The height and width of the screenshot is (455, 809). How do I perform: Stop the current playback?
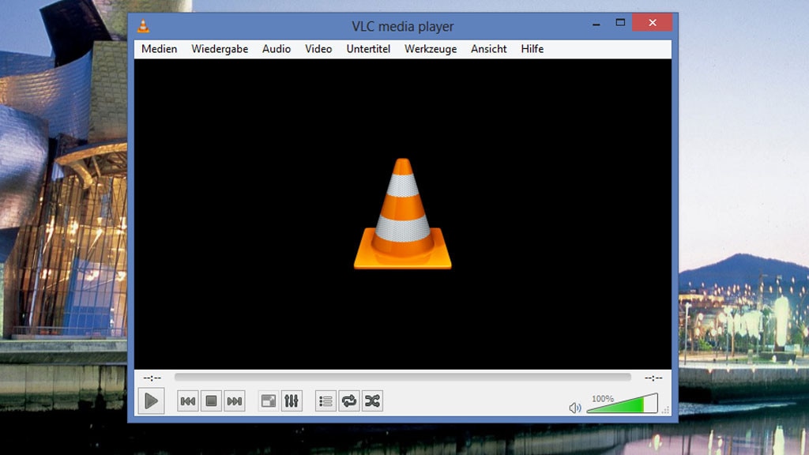click(x=209, y=400)
